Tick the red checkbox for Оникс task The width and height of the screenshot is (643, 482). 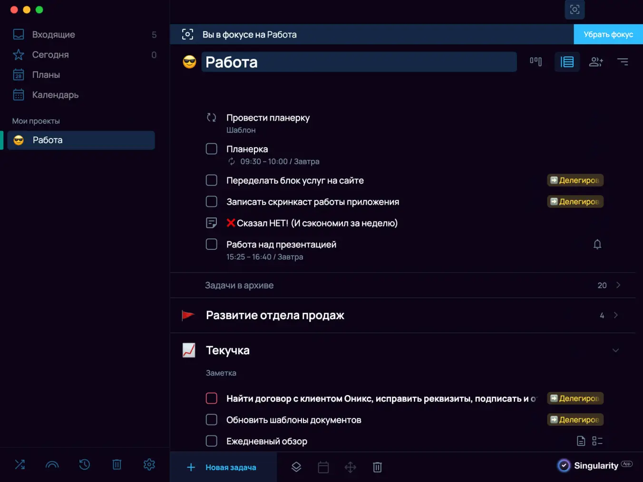212,398
